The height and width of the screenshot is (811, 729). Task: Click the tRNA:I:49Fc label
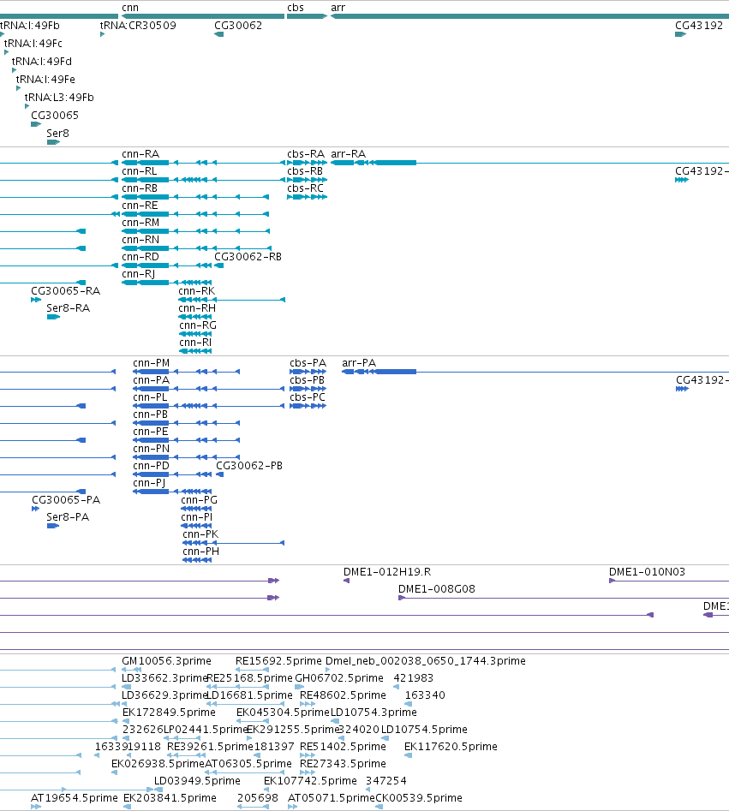[x=33, y=44]
